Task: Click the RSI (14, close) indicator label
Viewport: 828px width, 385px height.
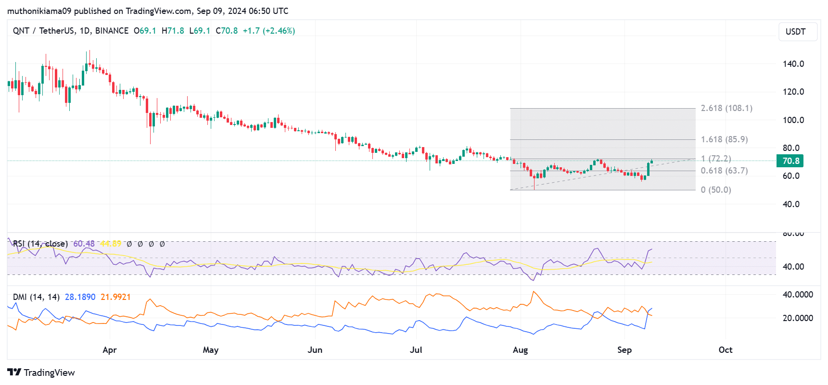Action: (x=40, y=244)
